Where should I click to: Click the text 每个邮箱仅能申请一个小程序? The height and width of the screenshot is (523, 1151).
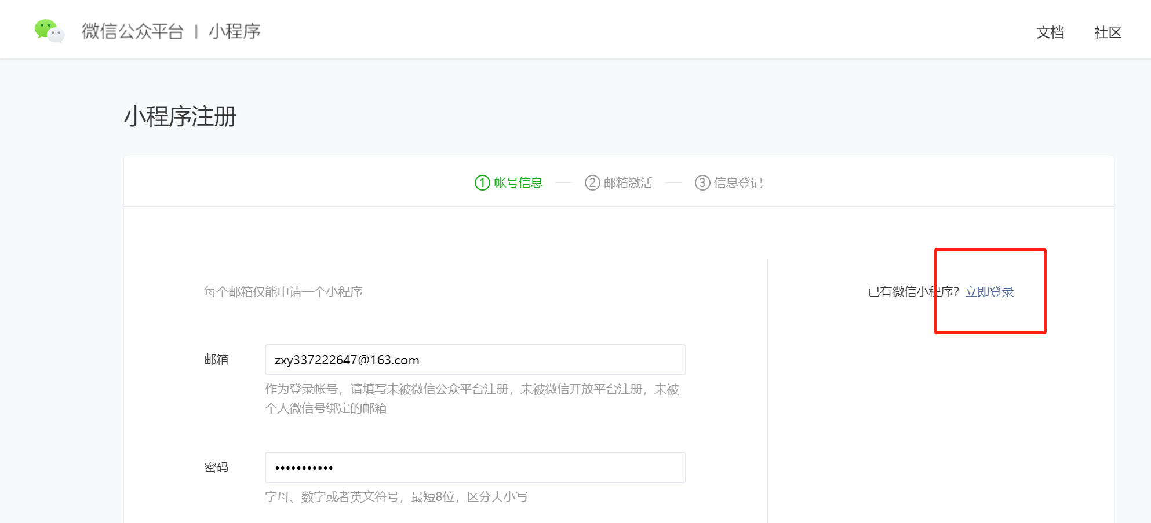click(283, 291)
